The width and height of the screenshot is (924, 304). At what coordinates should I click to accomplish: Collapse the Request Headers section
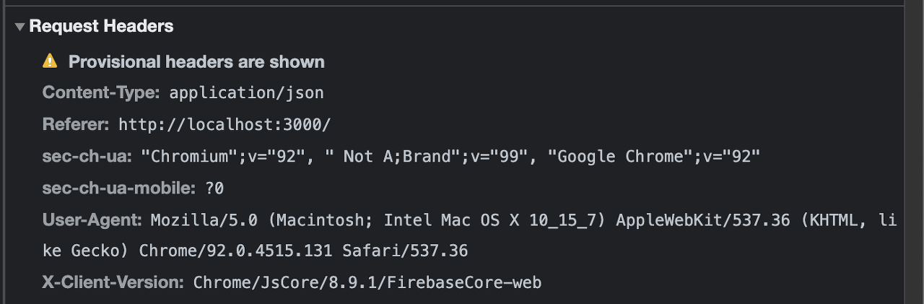pos(19,27)
